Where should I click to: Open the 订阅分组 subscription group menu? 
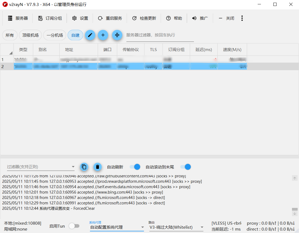pyautogui.click(x=50, y=18)
